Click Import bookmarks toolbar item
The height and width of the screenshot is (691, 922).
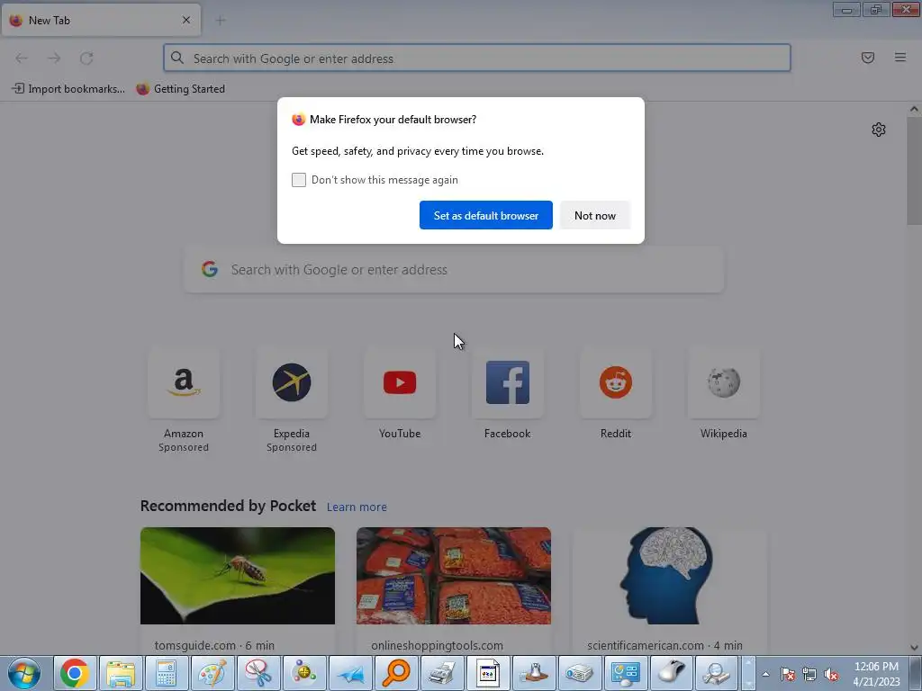pos(68,89)
